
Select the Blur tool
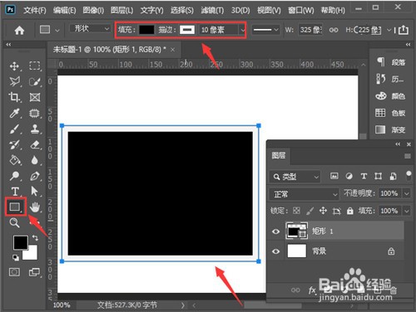[35, 160]
